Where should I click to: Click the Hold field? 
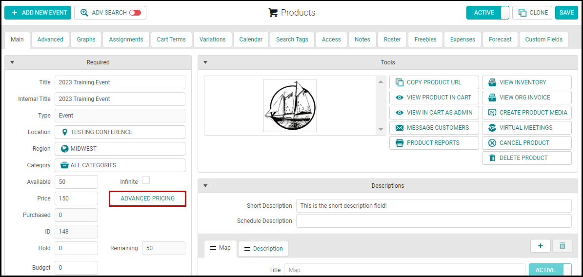[x=76, y=248]
